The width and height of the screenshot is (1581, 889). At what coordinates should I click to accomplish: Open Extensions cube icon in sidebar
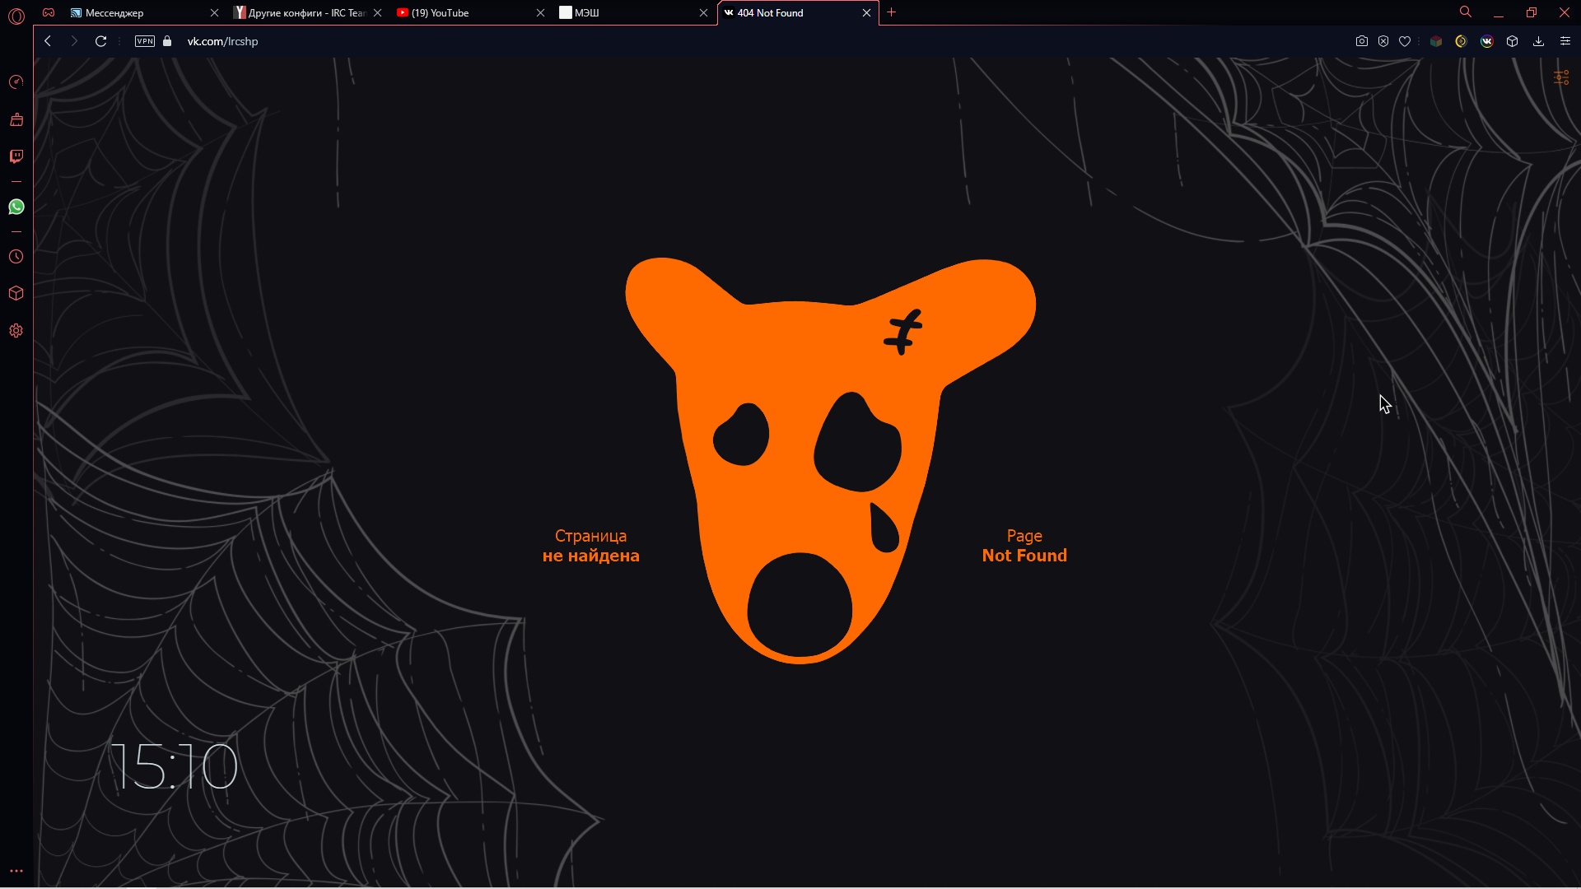(16, 293)
